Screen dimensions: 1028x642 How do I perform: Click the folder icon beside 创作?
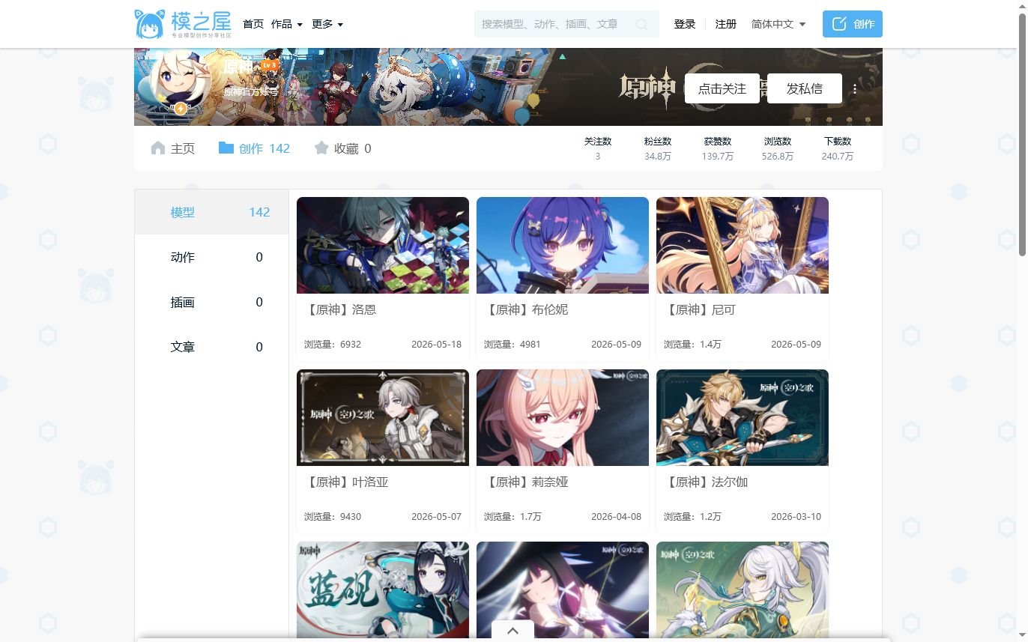tap(226, 148)
